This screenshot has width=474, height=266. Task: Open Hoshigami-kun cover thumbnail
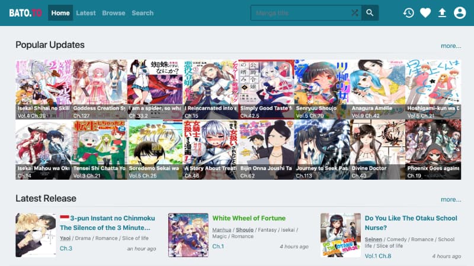click(433, 89)
